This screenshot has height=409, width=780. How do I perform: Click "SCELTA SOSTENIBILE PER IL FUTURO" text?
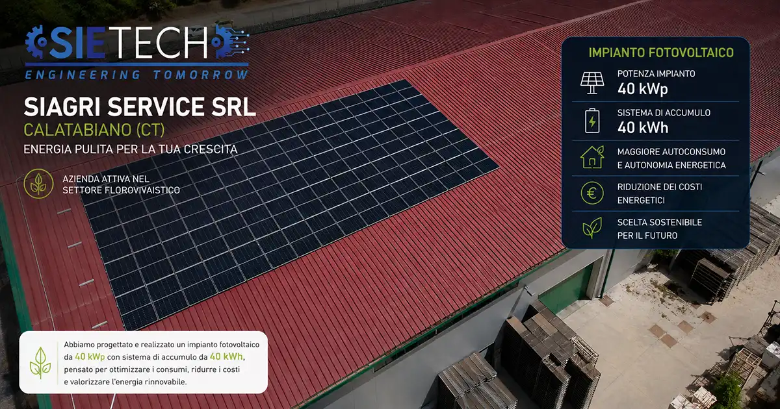click(659, 229)
